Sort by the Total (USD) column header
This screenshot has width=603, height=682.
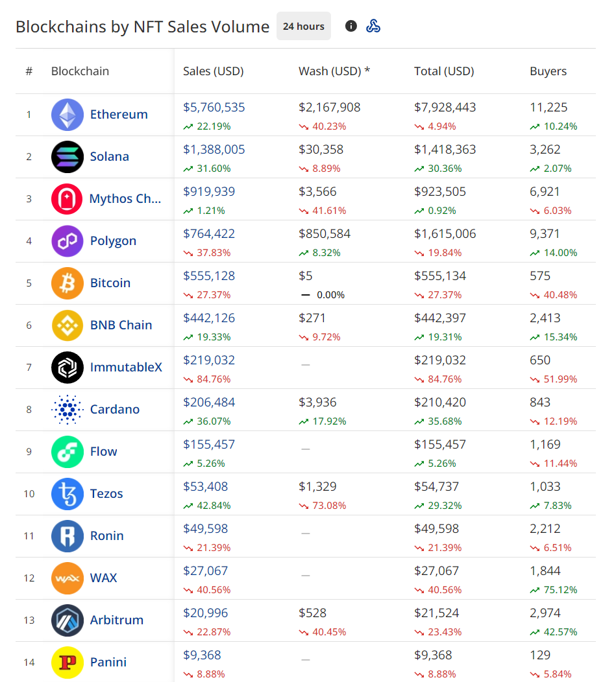(444, 71)
